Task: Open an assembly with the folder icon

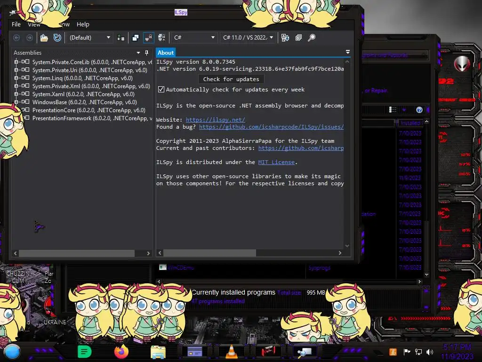Action: coord(44,38)
